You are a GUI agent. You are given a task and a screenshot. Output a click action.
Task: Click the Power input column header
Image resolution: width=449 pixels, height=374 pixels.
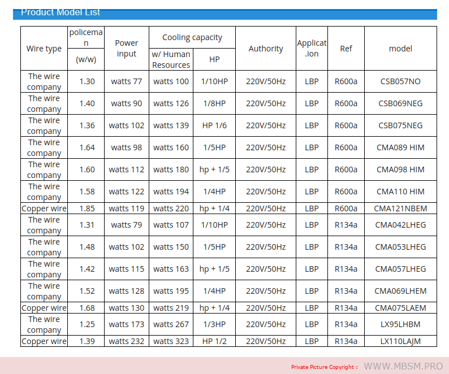pos(126,49)
